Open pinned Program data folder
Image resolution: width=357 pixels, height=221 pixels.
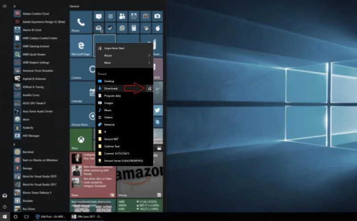click(x=124, y=96)
